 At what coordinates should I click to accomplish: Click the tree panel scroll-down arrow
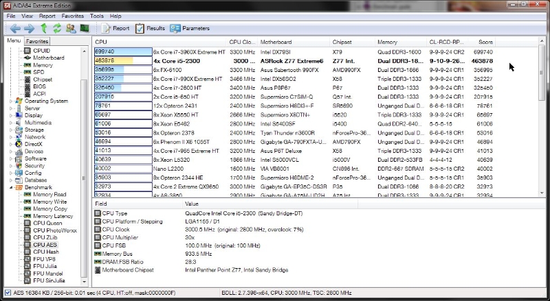(x=84, y=281)
